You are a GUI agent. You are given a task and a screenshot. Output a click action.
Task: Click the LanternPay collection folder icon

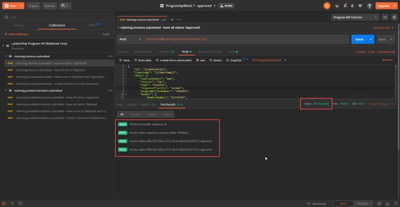click(7, 45)
